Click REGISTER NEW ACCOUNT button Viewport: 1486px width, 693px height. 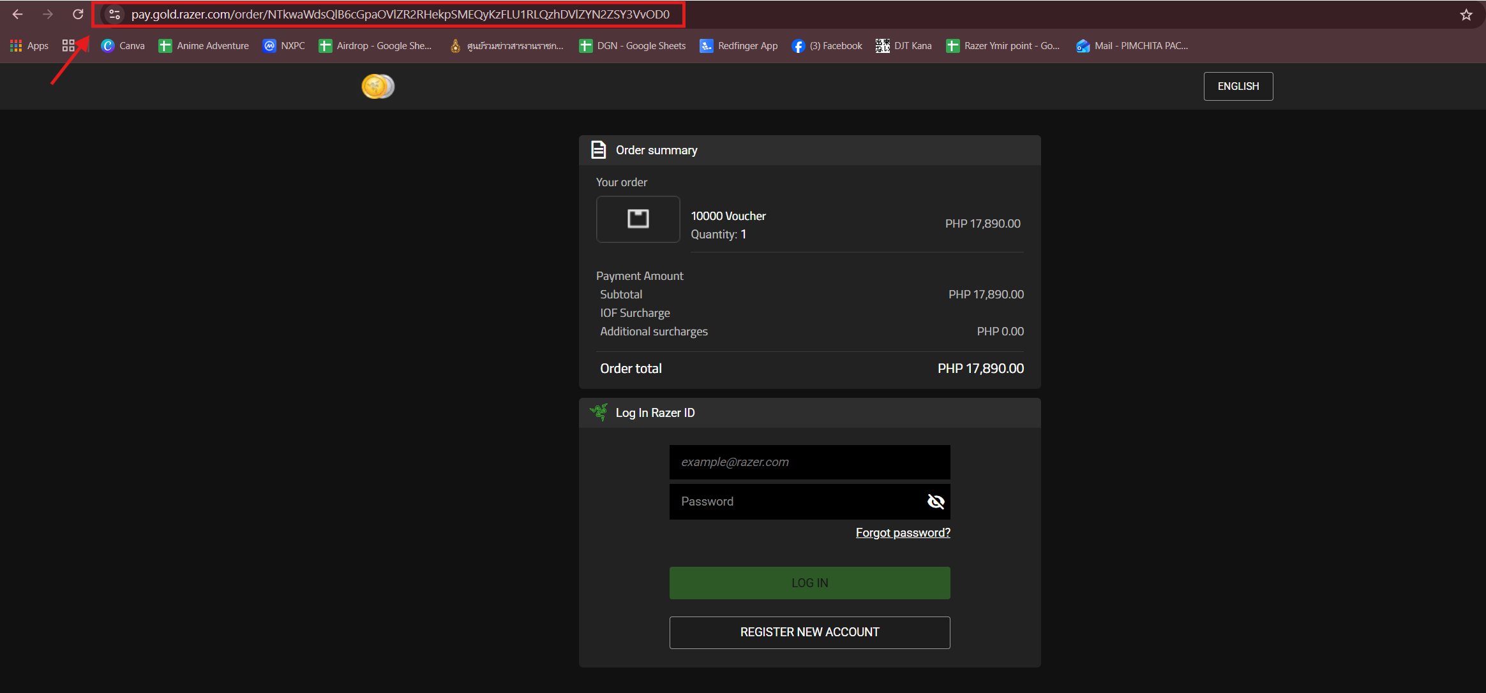(809, 632)
